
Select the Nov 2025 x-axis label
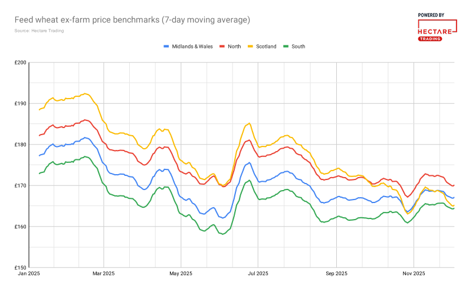[x=414, y=273]
